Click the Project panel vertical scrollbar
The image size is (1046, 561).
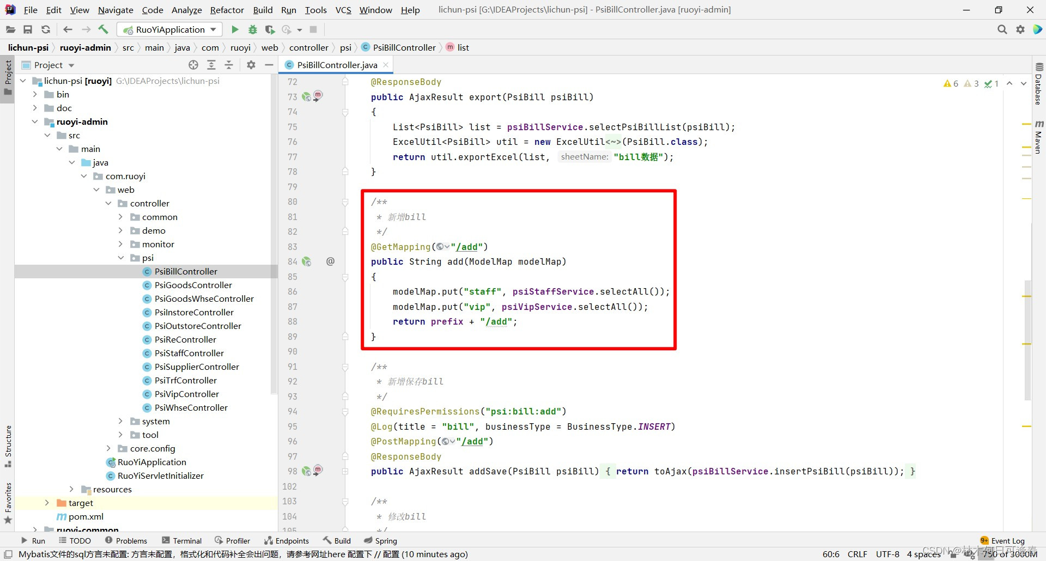click(274, 234)
